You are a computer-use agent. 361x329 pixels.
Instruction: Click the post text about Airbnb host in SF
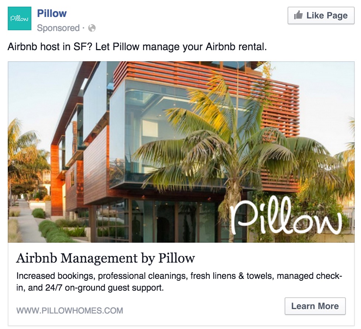137,47
